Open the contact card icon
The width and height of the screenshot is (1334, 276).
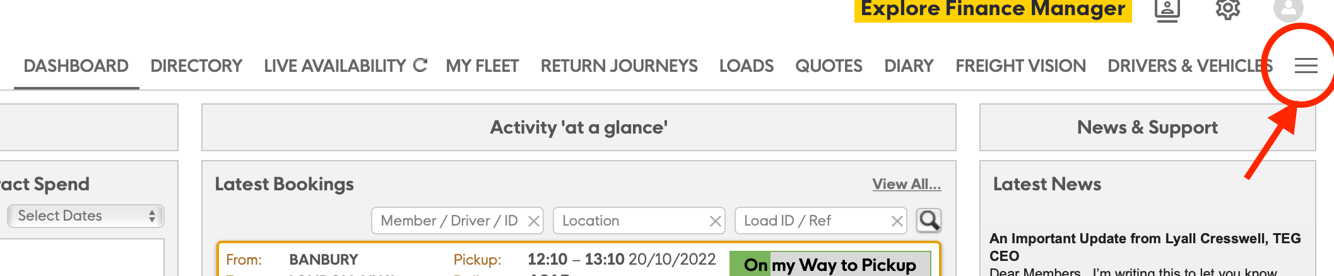(1167, 10)
